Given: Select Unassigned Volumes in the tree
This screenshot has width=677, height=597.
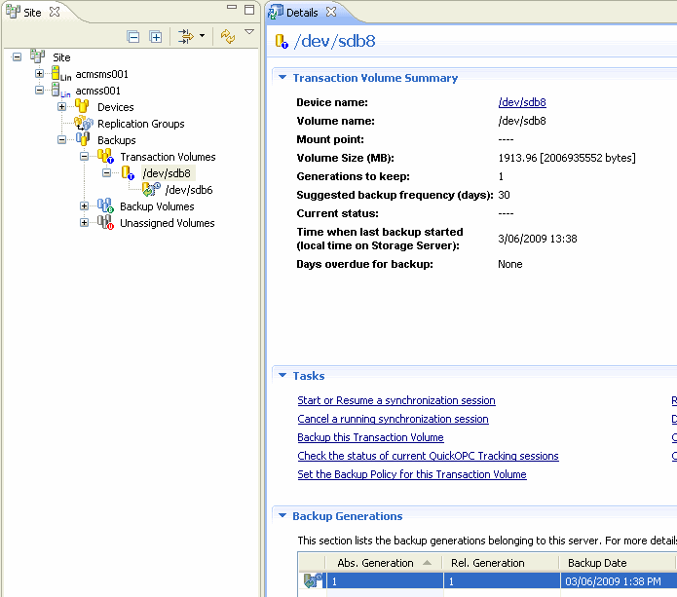Looking at the screenshot, I should 168,223.
